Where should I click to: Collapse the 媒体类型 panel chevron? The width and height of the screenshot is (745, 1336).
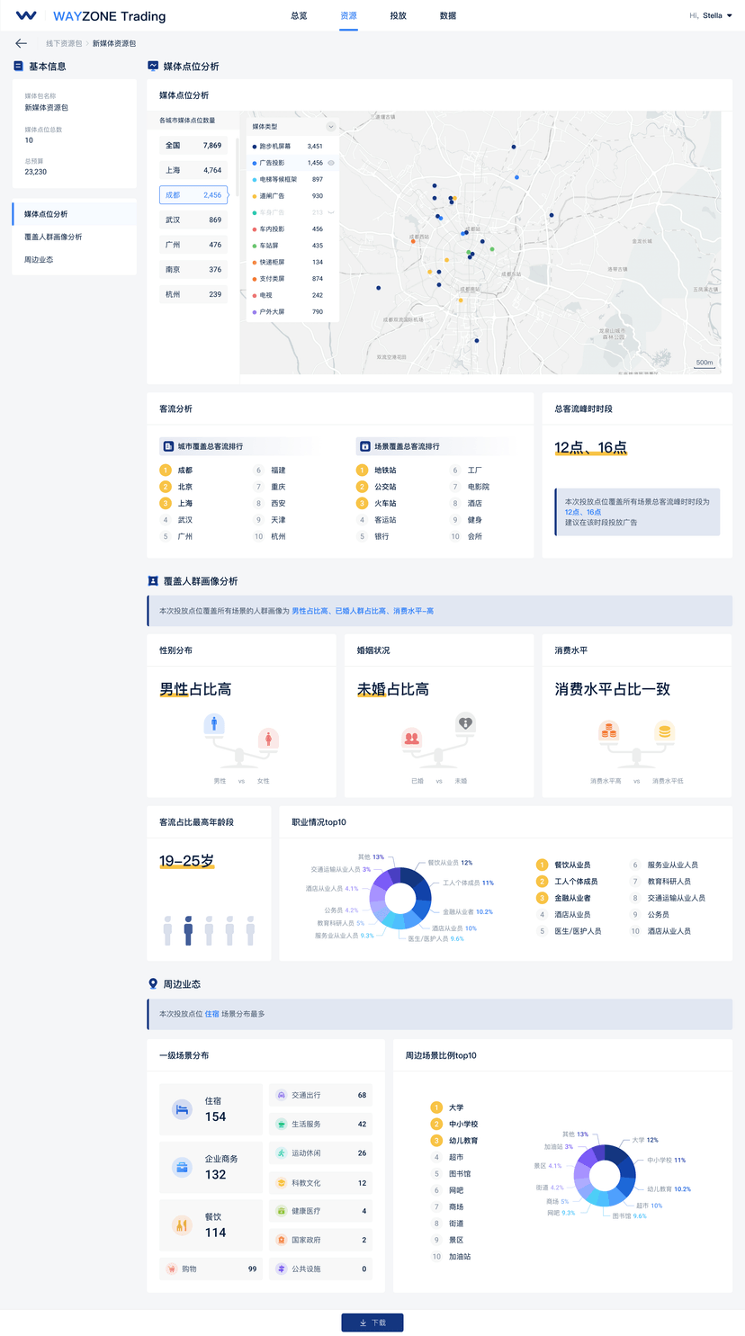point(330,127)
